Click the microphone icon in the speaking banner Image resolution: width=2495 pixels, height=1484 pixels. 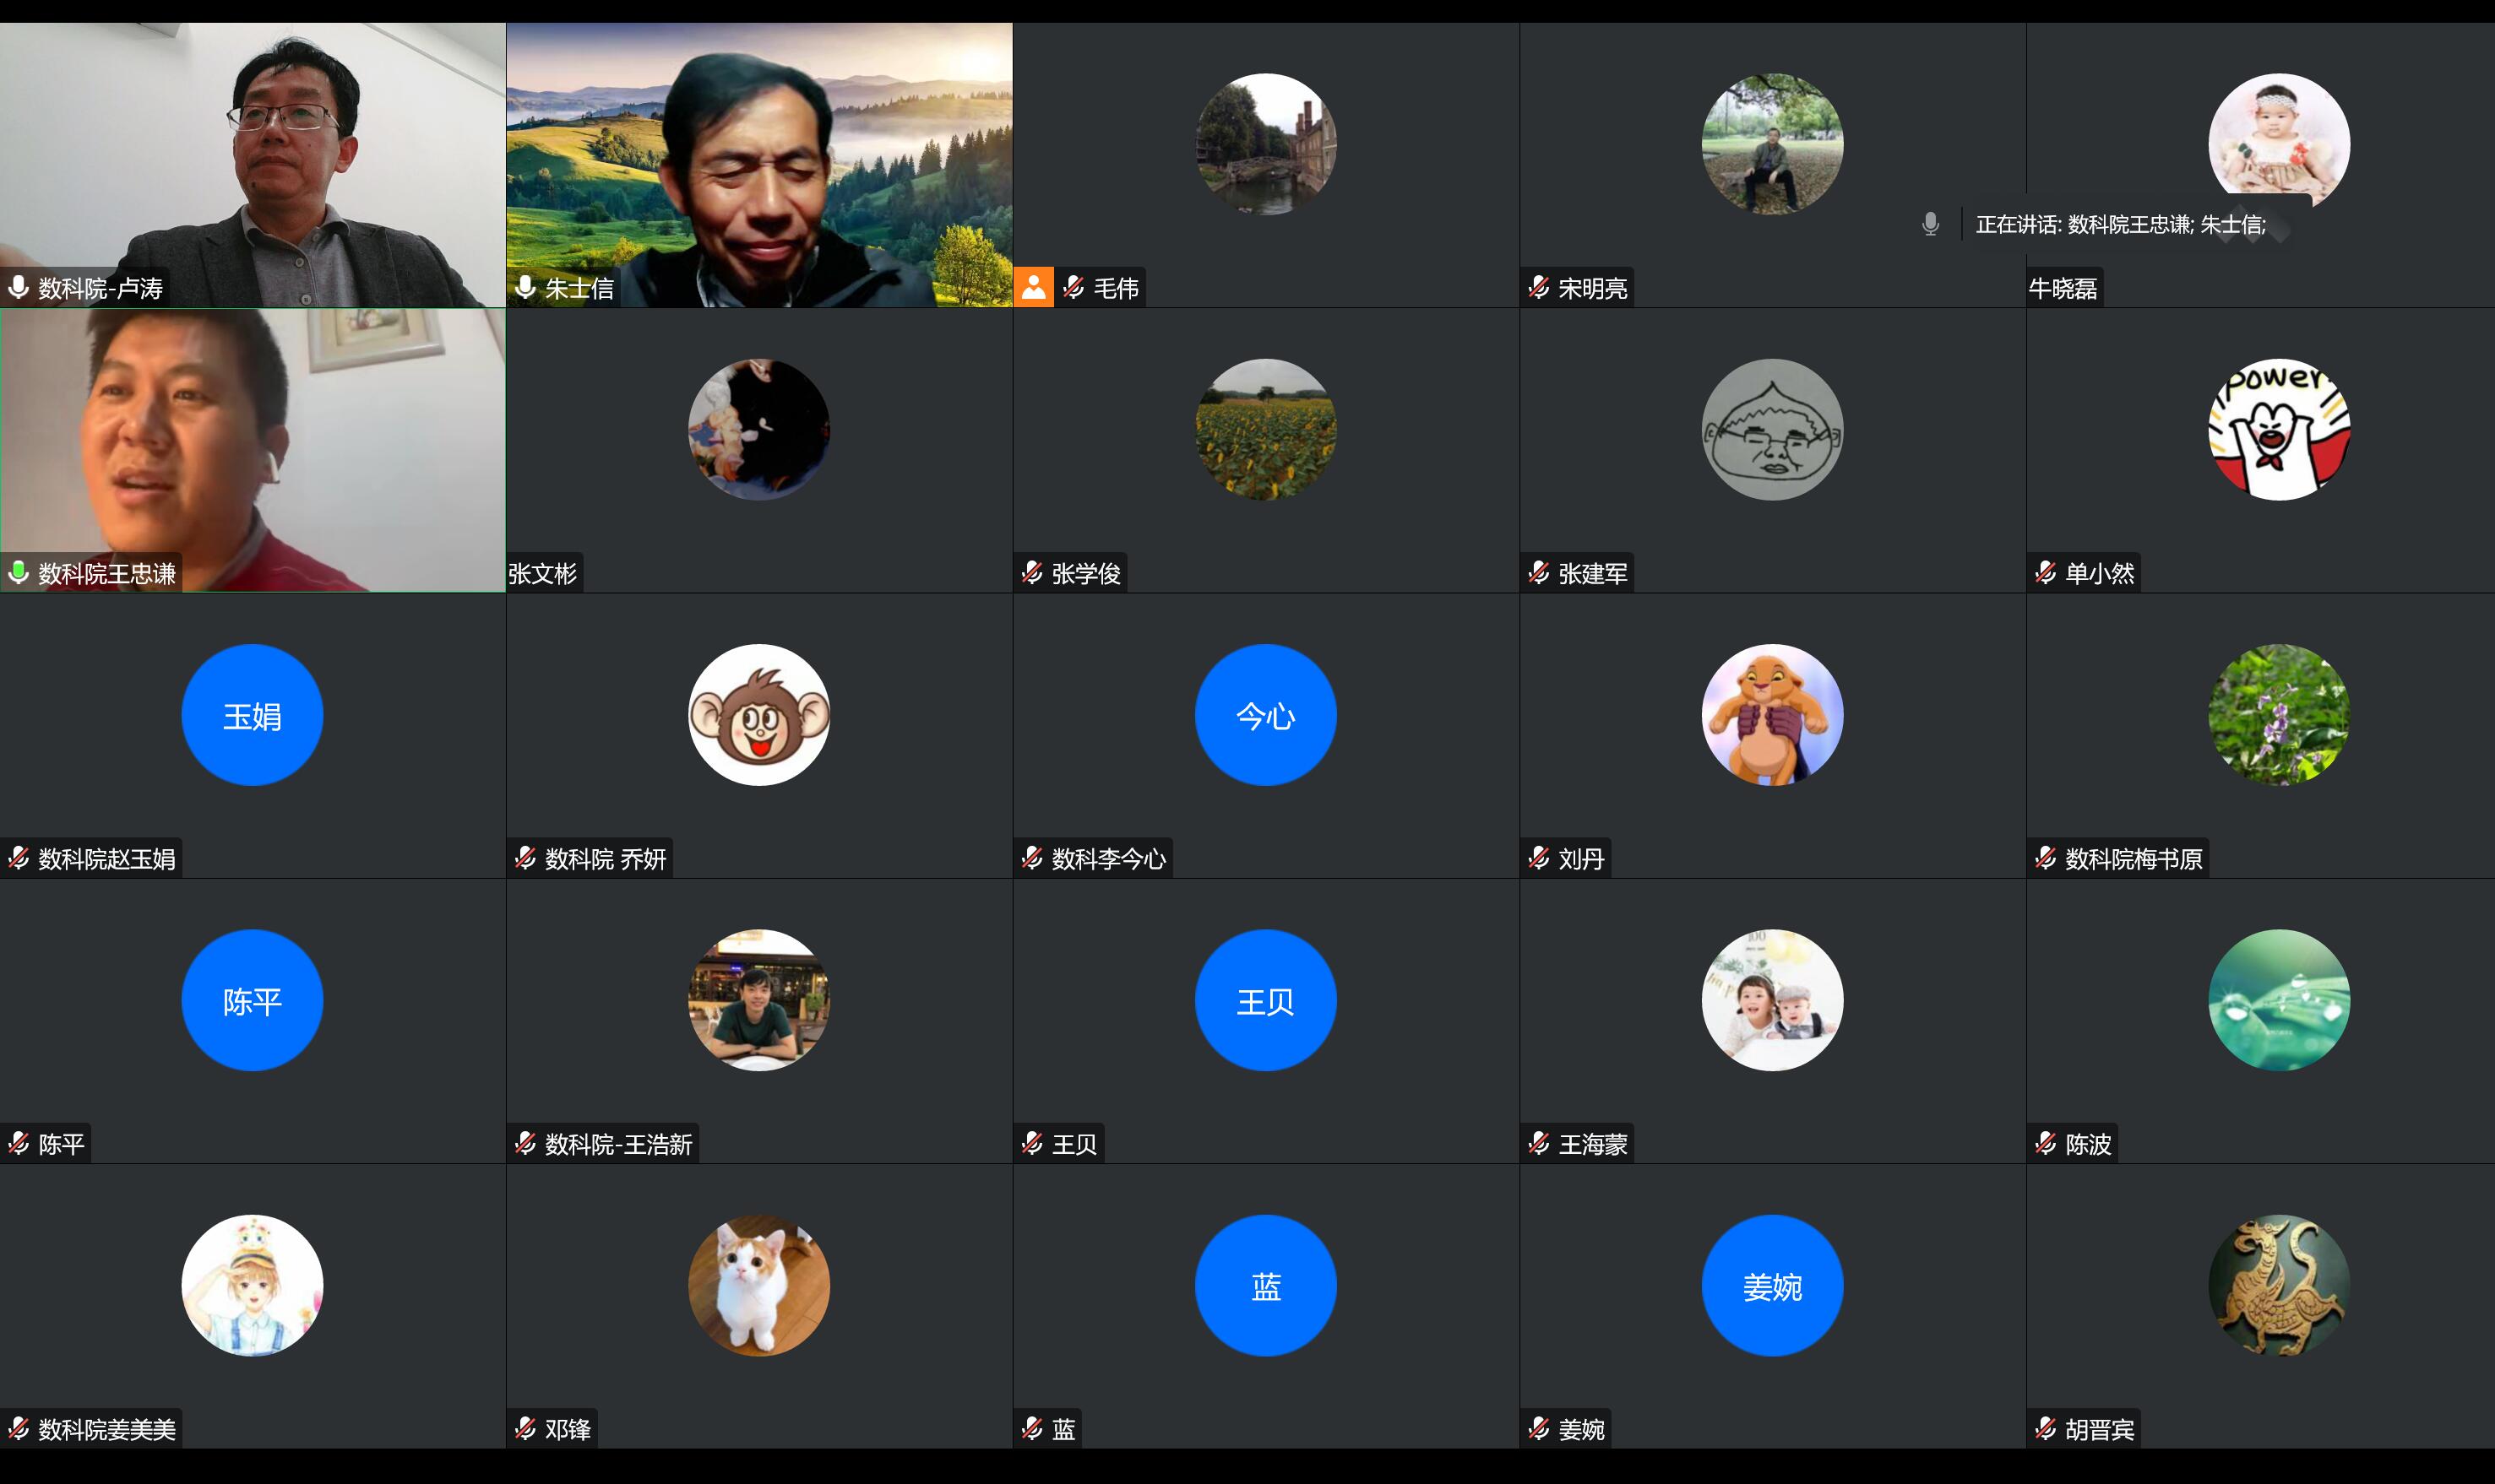1930,224
